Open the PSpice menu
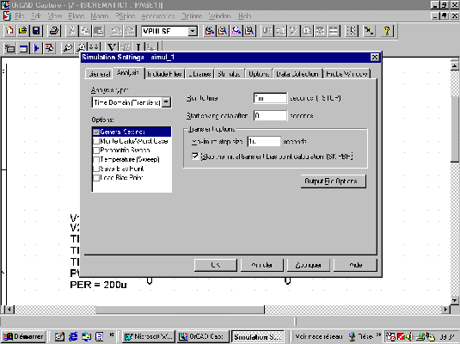The image size is (460, 344). tap(126, 15)
